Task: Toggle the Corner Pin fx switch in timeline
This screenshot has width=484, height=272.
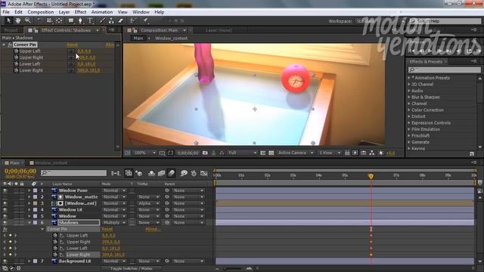Action: 5,229
